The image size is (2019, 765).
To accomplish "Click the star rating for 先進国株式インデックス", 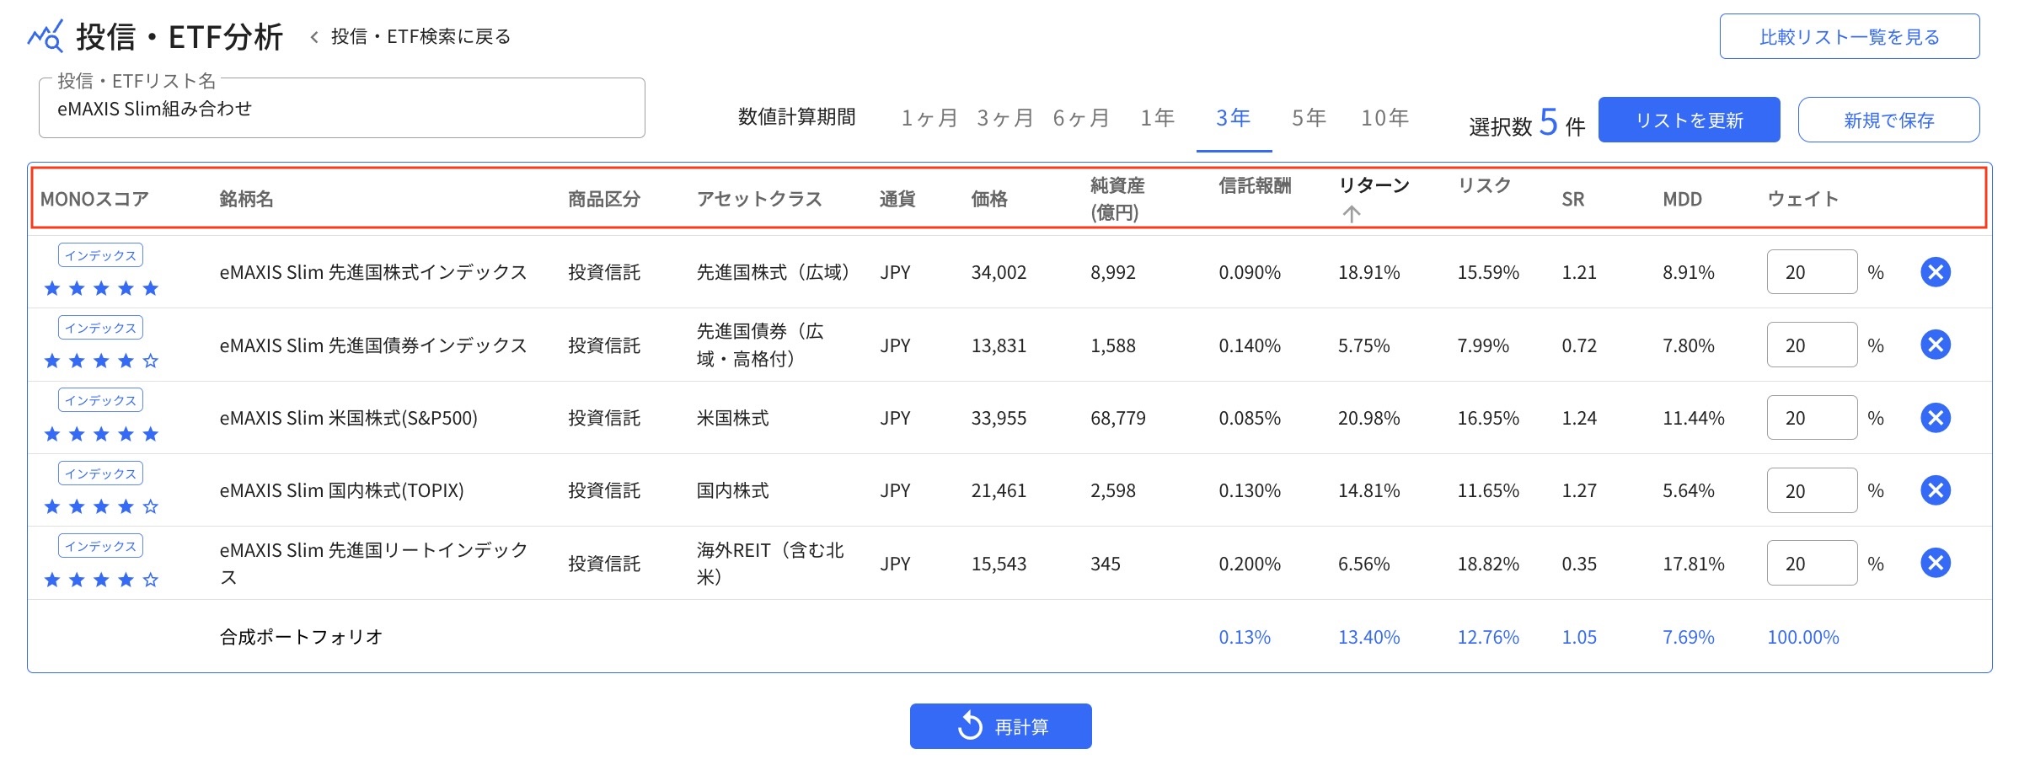I will [x=101, y=289].
